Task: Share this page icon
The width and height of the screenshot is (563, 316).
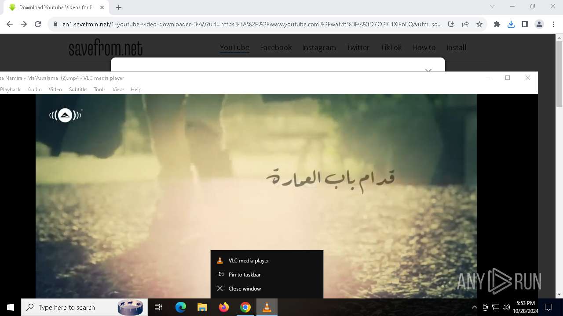Action: click(465, 25)
